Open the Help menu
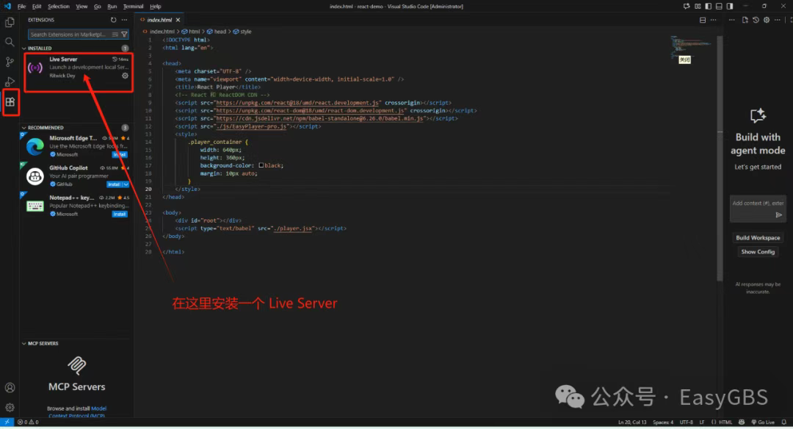 click(x=155, y=7)
